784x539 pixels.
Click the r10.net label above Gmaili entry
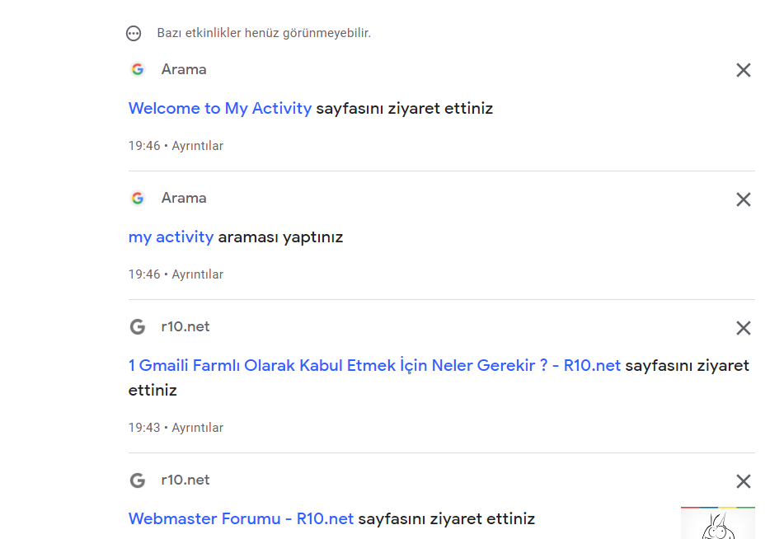pos(185,326)
